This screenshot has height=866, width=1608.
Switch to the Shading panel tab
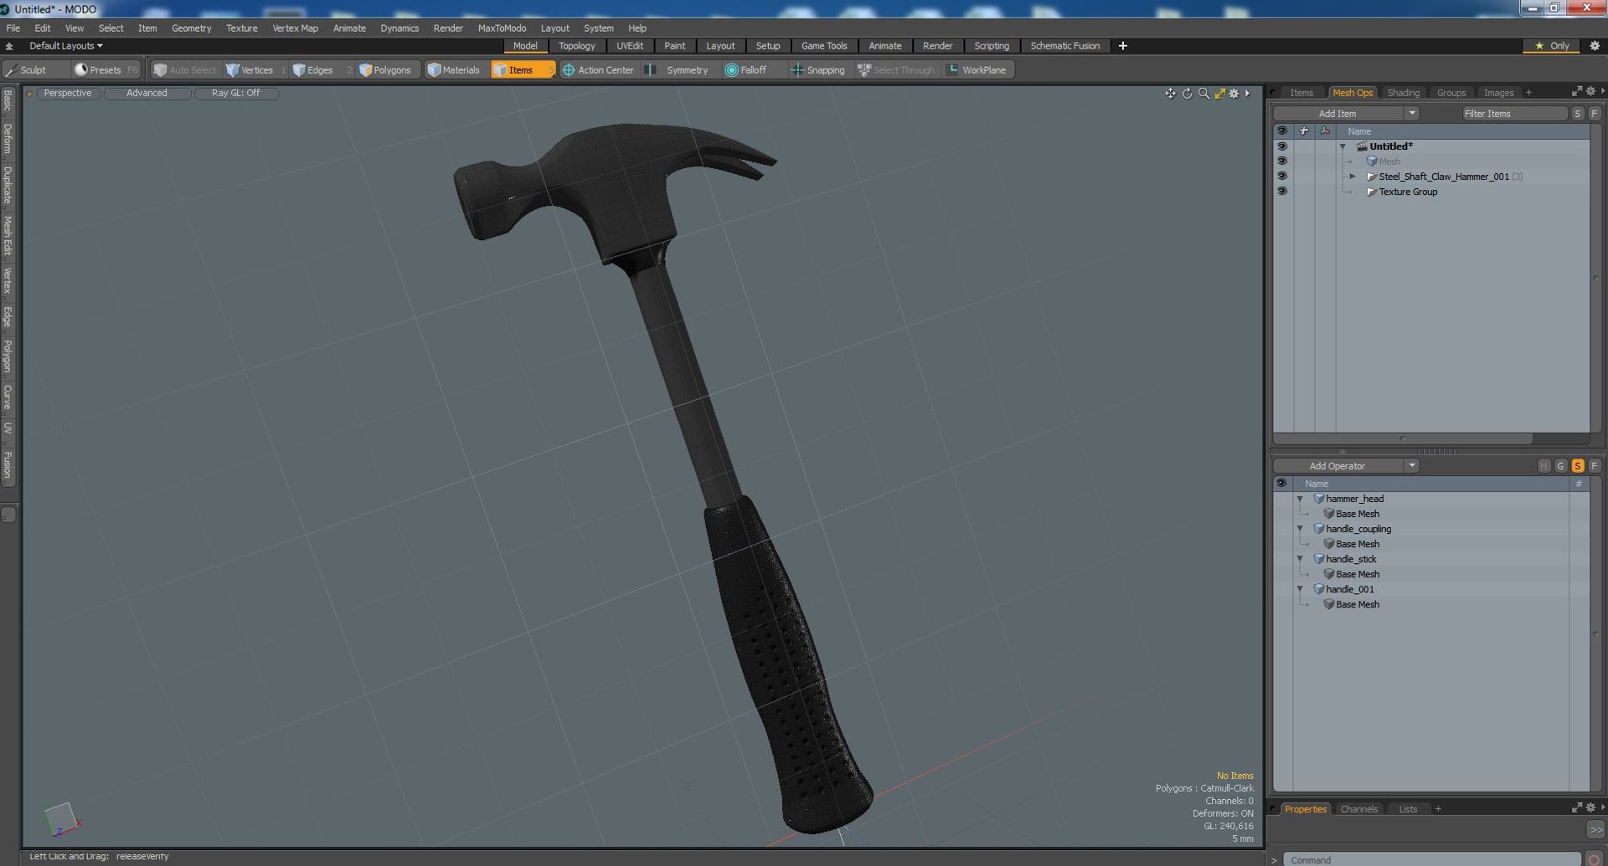click(1403, 93)
